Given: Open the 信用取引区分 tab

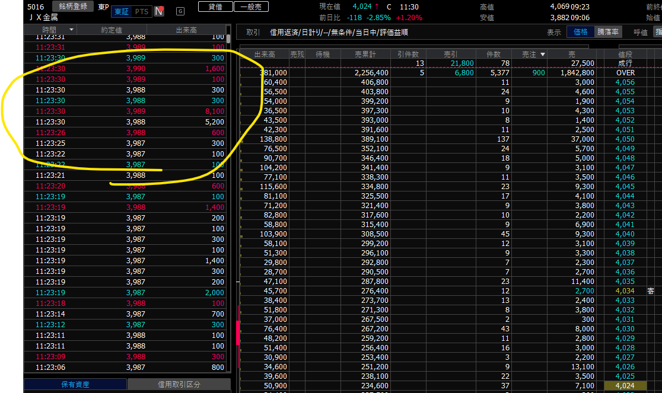Looking at the screenshot, I should [x=179, y=384].
